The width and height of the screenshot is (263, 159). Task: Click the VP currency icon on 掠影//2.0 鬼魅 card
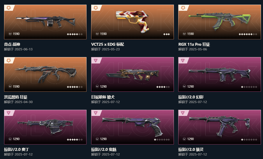[97, 139]
